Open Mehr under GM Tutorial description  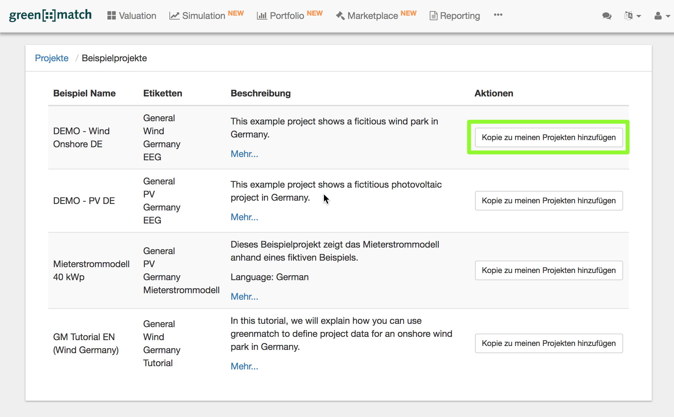[x=244, y=366]
